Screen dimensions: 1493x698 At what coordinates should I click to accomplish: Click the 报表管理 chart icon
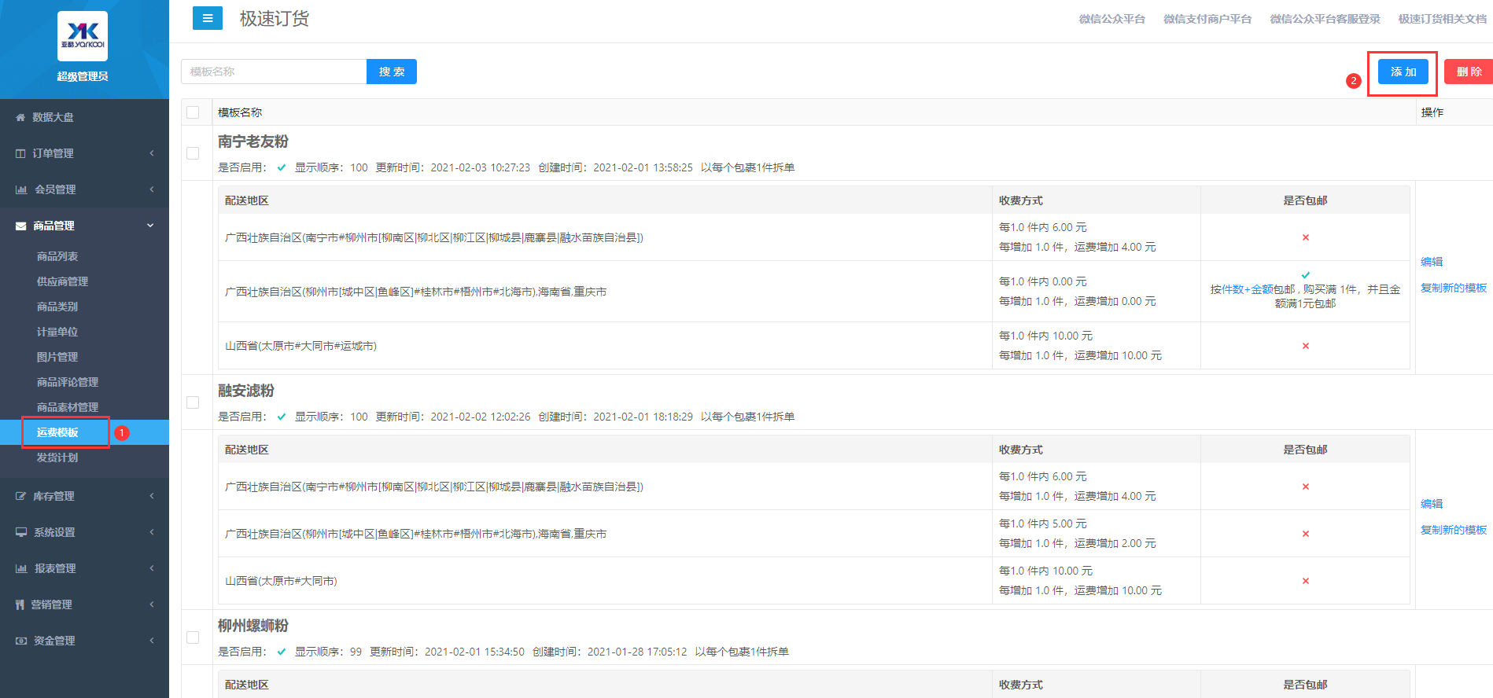pyautogui.click(x=21, y=568)
